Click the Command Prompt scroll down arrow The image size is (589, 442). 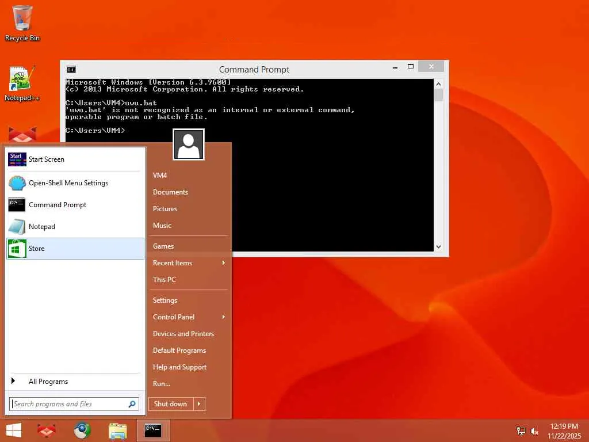click(438, 247)
